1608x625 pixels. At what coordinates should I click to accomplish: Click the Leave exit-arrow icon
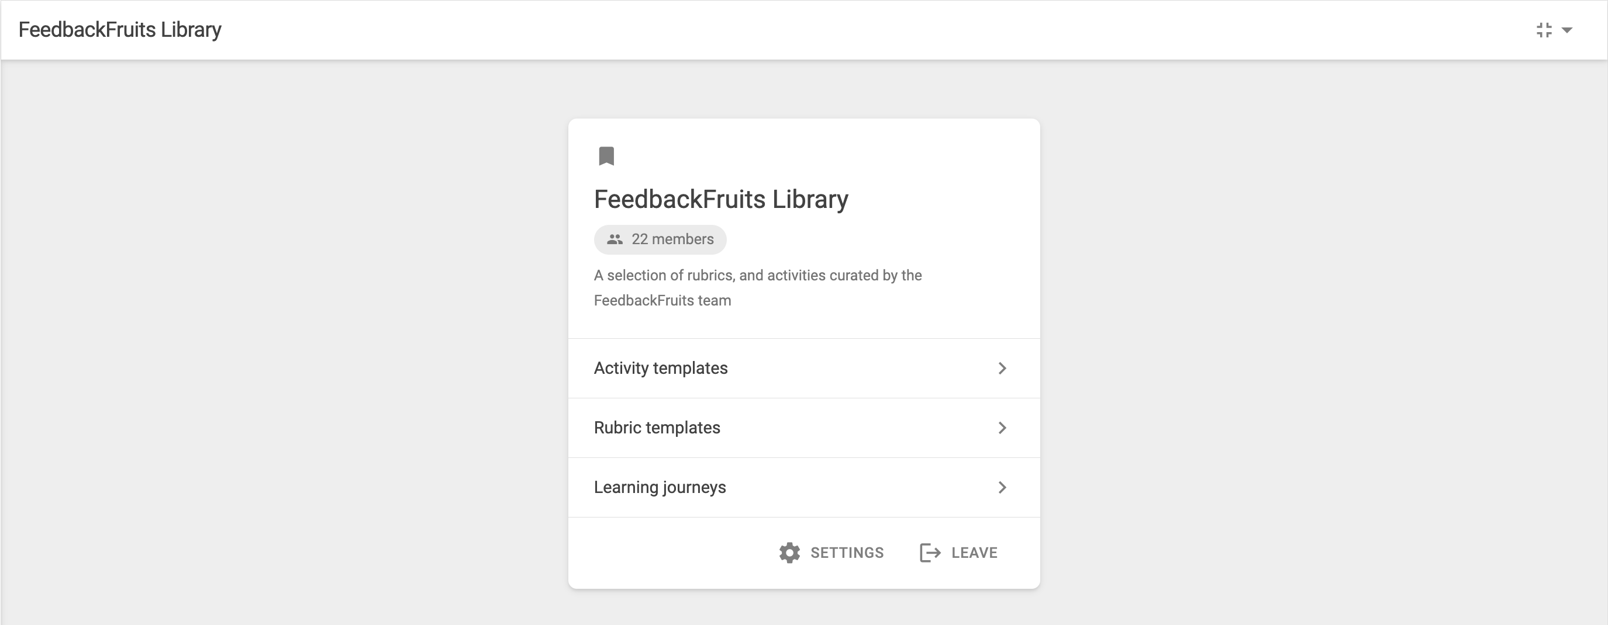(x=930, y=553)
